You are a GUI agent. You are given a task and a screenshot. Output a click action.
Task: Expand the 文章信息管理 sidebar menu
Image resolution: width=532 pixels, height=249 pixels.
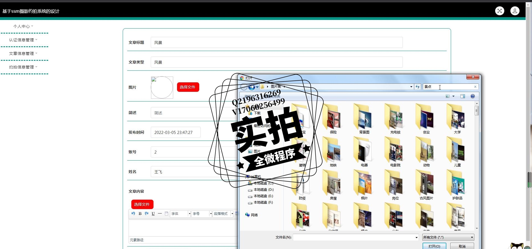click(23, 54)
